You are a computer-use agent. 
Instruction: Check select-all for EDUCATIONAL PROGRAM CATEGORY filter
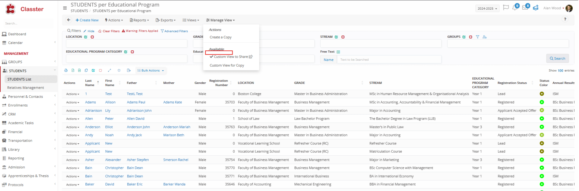pyautogui.click(x=126, y=52)
